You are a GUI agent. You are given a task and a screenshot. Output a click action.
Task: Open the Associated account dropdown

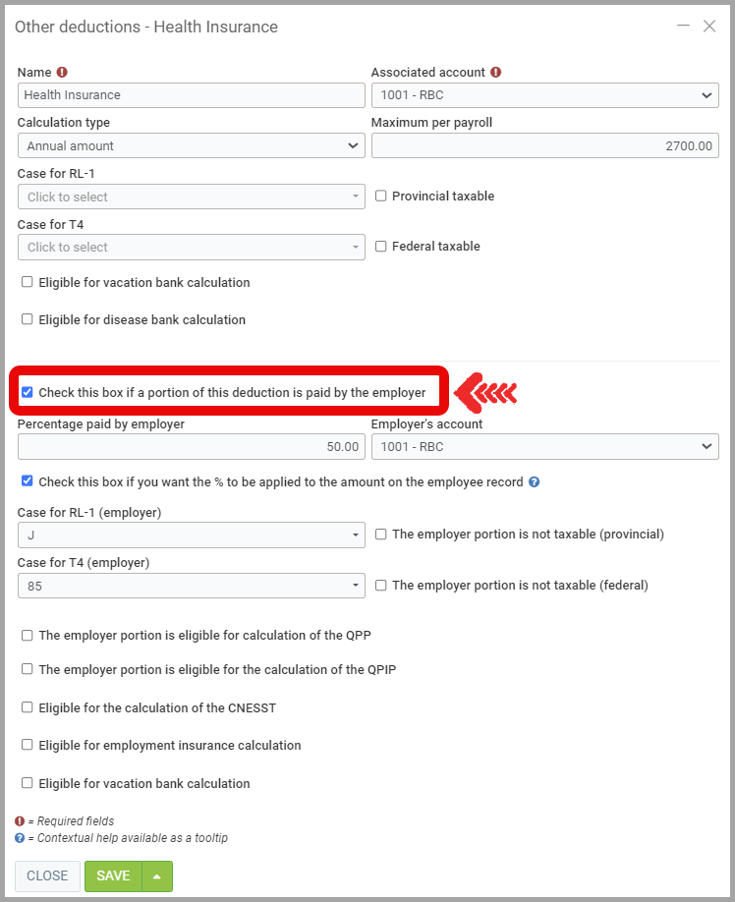(x=544, y=95)
